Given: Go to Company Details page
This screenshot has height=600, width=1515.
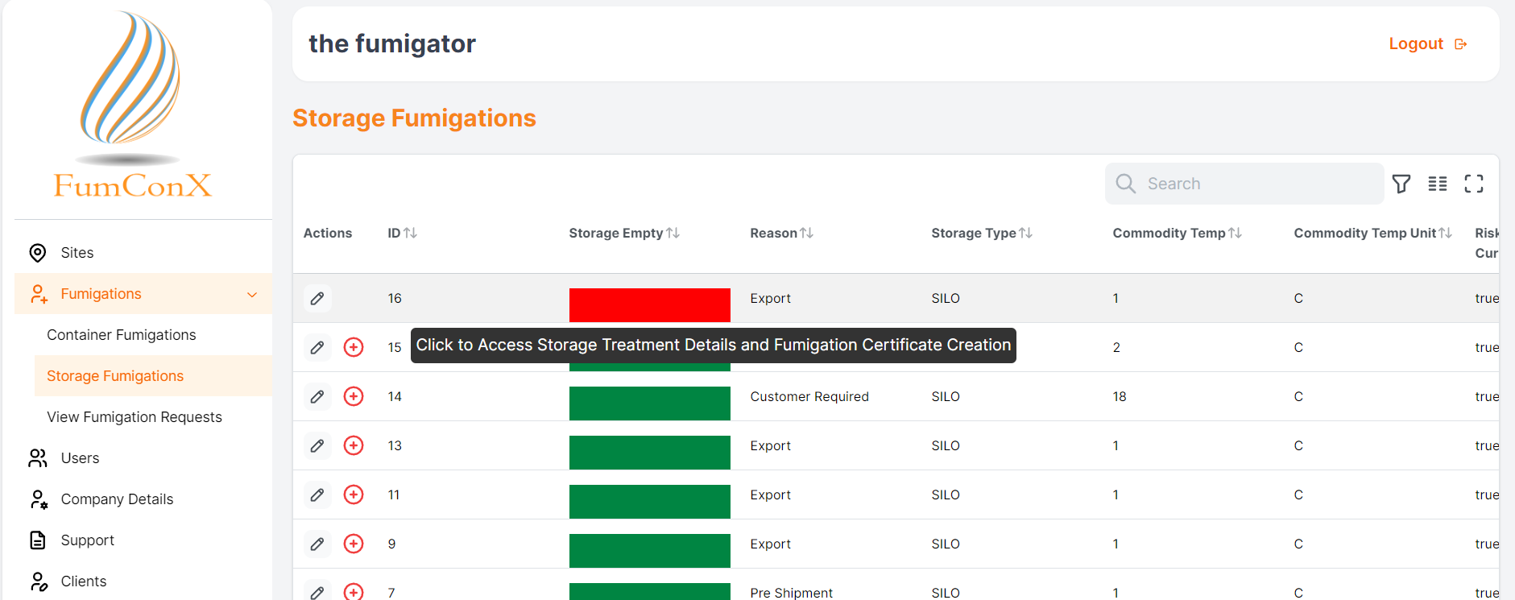Looking at the screenshot, I should [x=117, y=499].
